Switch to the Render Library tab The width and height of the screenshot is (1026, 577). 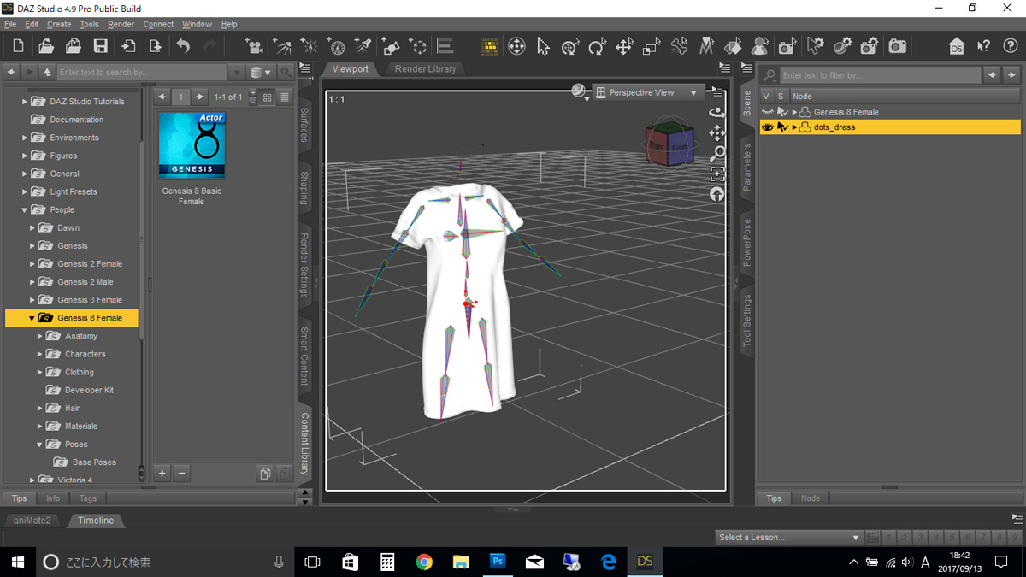425,68
